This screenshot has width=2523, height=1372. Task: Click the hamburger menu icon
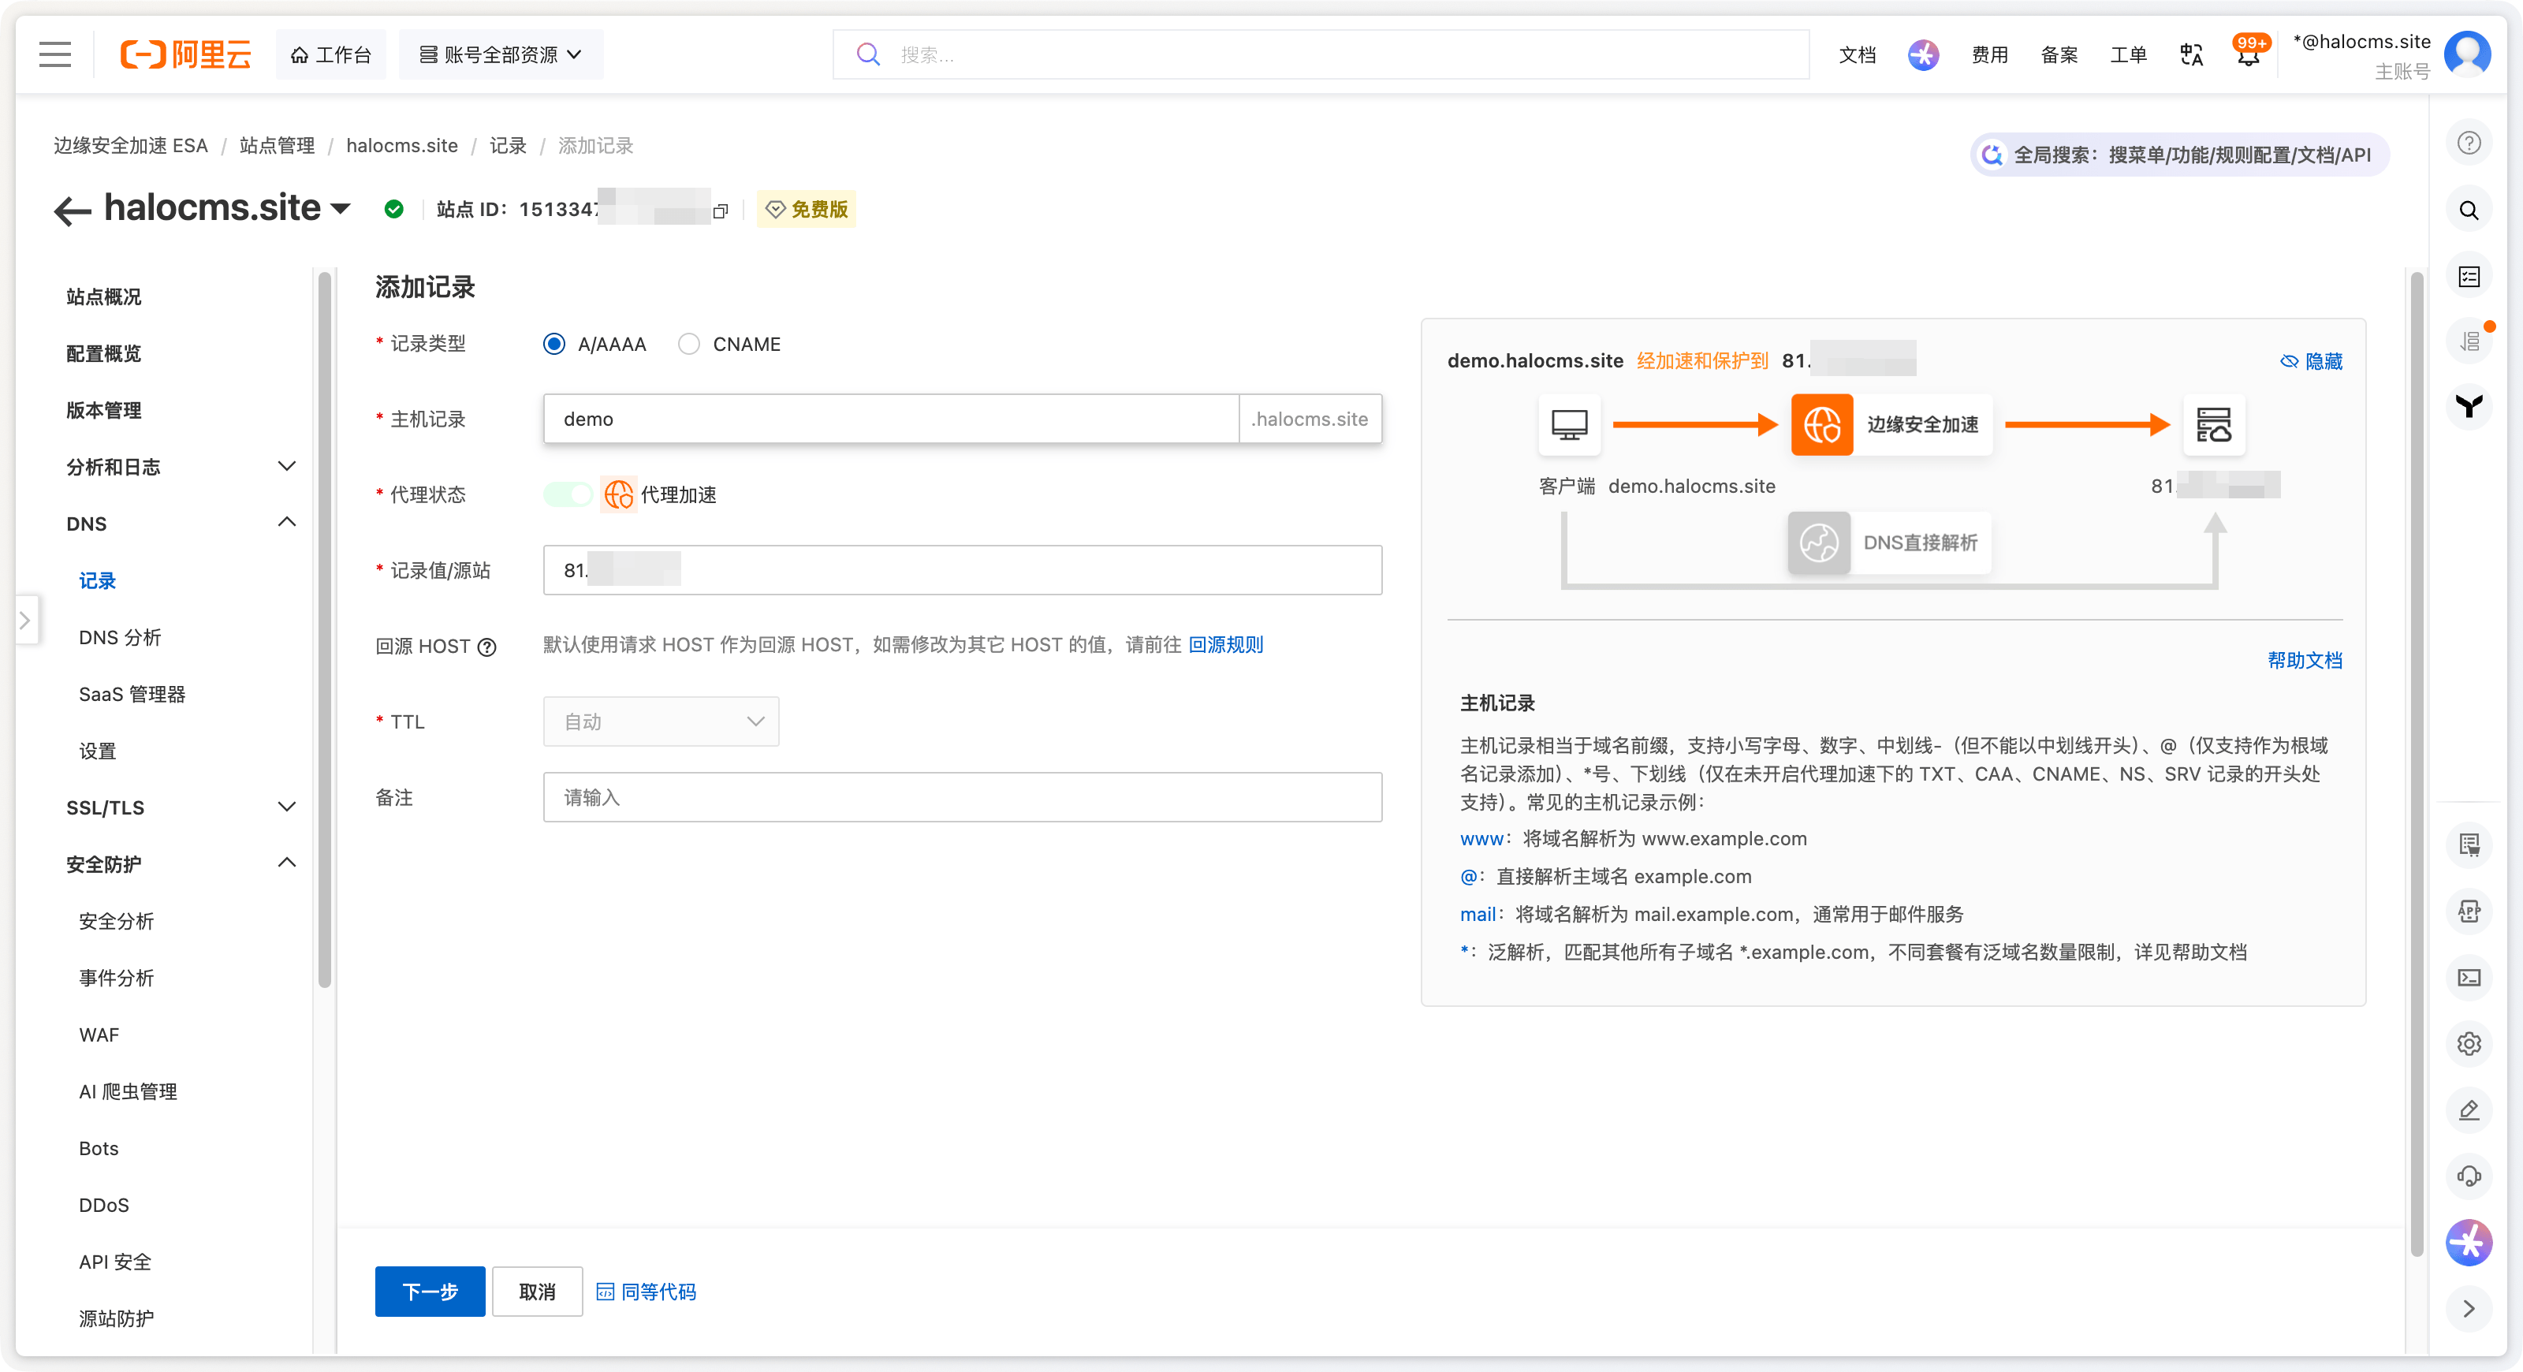pyautogui.click(x=55, y=55)
